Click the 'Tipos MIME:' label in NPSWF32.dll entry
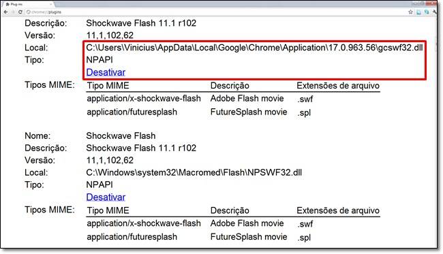 click(x=50, y=210)
